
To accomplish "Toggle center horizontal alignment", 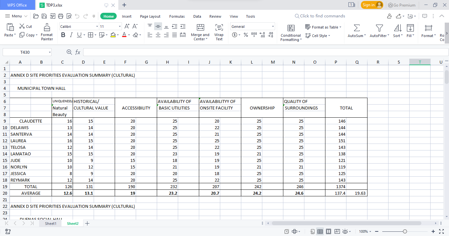I will pyautogui.click(x=158, y=35).
